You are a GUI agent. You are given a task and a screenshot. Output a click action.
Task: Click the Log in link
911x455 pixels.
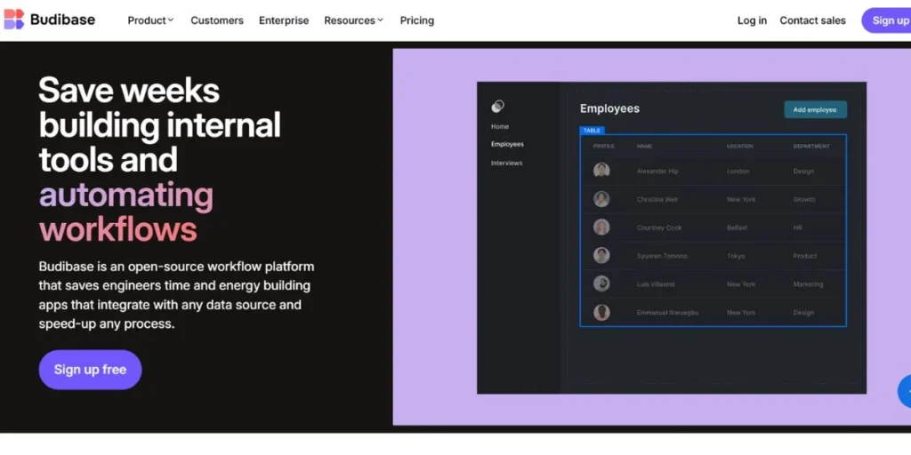click(x=752, y=20)
